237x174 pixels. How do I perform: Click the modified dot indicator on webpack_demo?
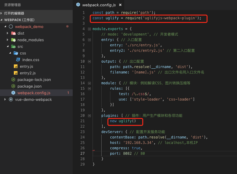(68, 26)
